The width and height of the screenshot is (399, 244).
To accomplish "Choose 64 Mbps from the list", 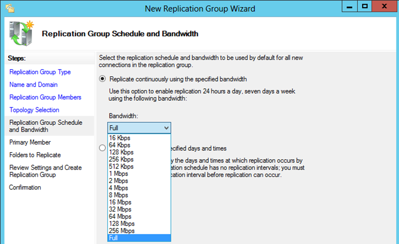I will pyautogui.click(x=120, y=217).
